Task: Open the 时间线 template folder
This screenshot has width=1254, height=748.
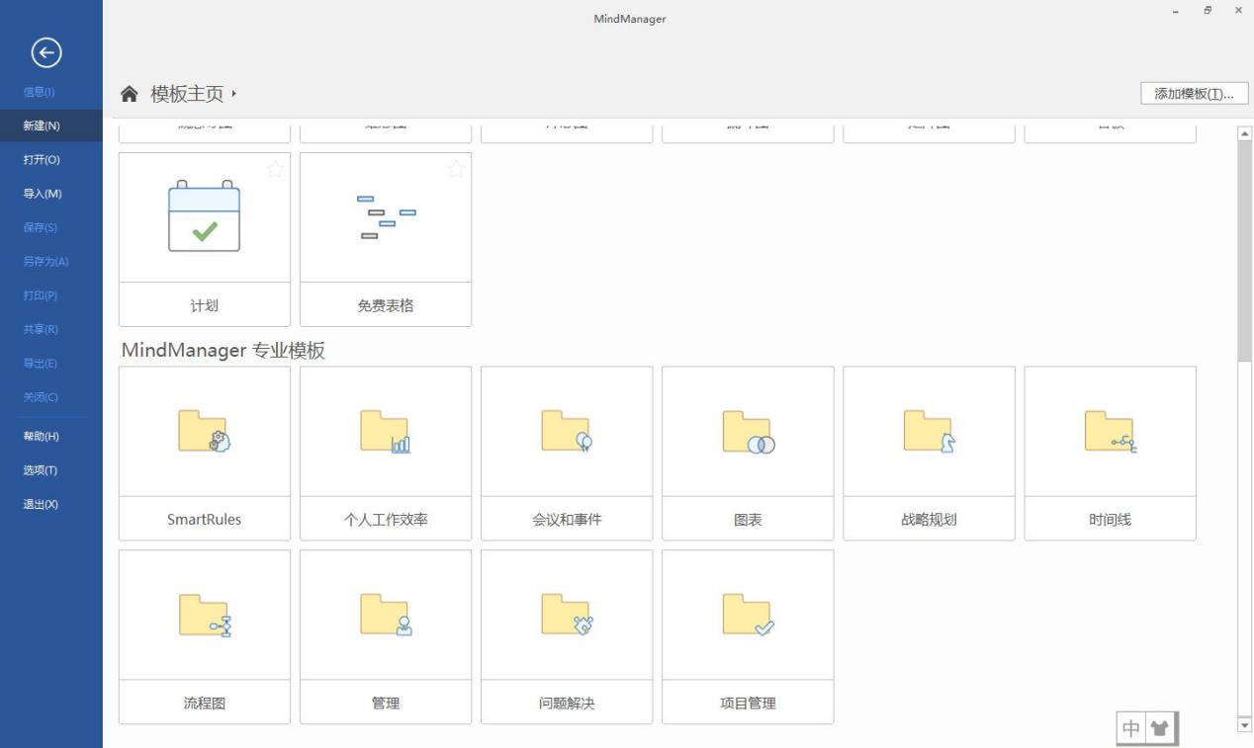Action: [1110, 452]
